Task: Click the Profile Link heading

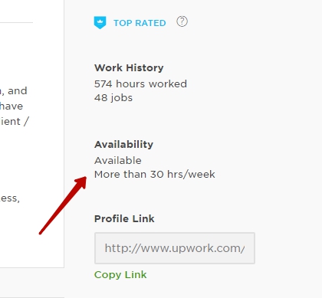Action: (124, 218)
